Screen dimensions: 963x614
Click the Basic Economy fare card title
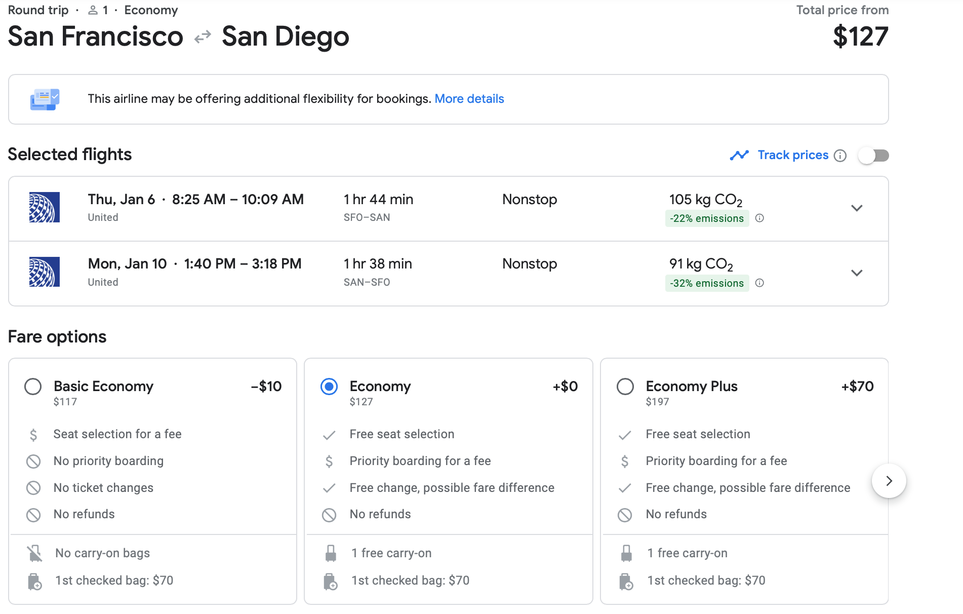click(103, 387)
